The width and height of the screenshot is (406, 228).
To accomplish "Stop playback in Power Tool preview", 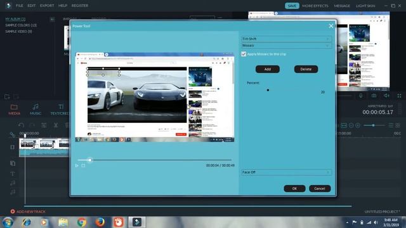I will tap(83, 165).
